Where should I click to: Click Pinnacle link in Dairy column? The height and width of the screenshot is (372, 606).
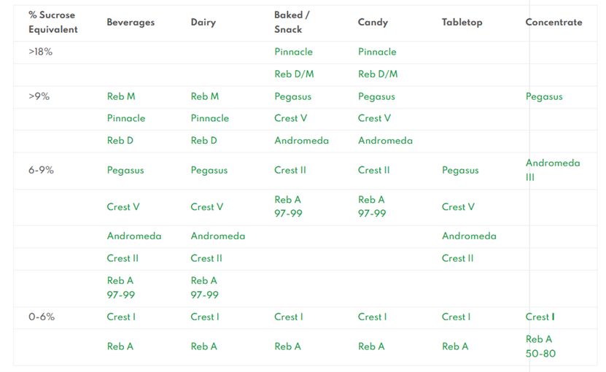coord(210,118)
